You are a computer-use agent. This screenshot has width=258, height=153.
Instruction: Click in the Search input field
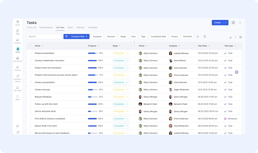tap(44, 37)
